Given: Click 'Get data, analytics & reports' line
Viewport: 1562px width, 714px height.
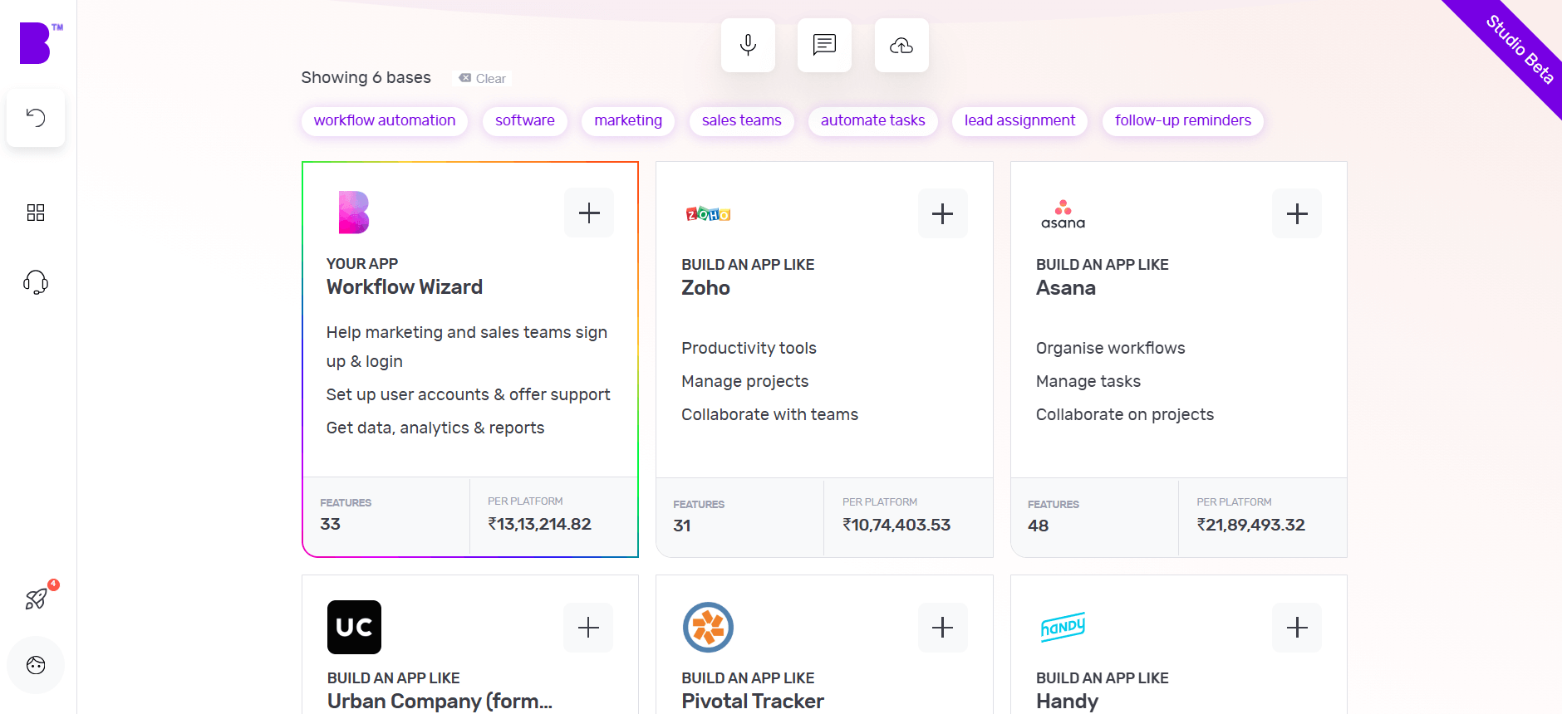Looking at the screenshot, I should pos(435,428).
